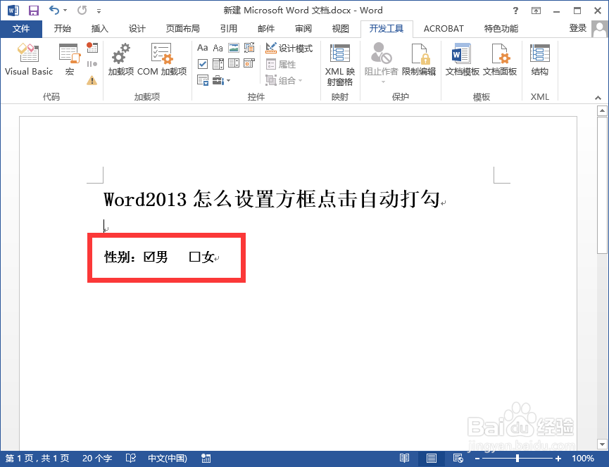Screen dimensions: 609x467
Task: Click the vertical scrollbar down arrow
Action: (602, 444)
